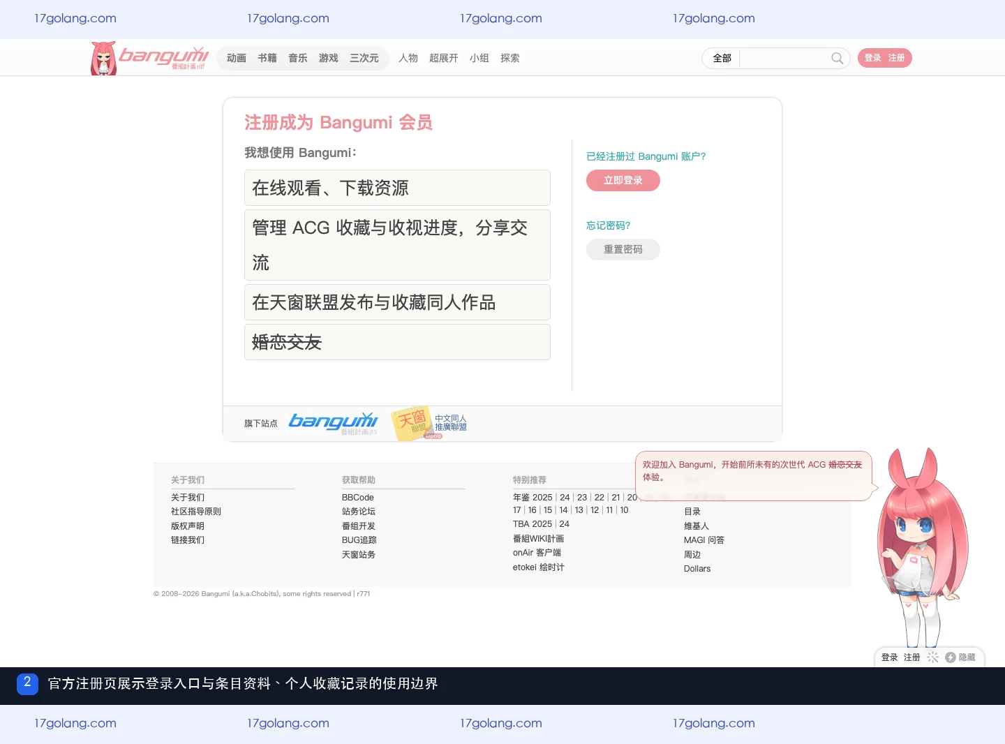Open the 链接我们 link
The image size is (1005, 744).
(188, 540)
